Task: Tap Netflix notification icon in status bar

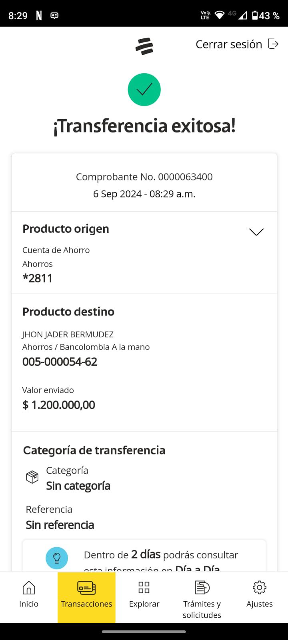Action: tap(39, 16)
